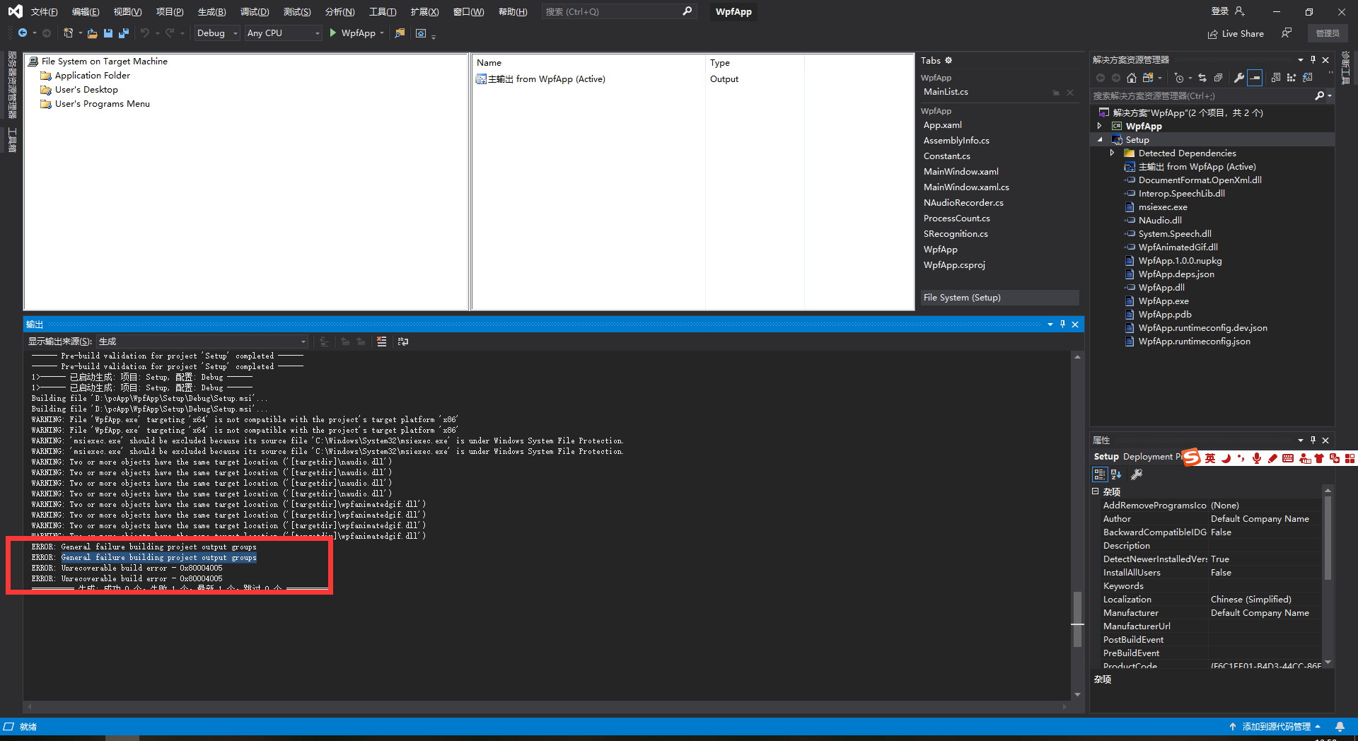Expand the WpfApp project node
This screenshot has height=741, width=1358.
(1099, 126)
